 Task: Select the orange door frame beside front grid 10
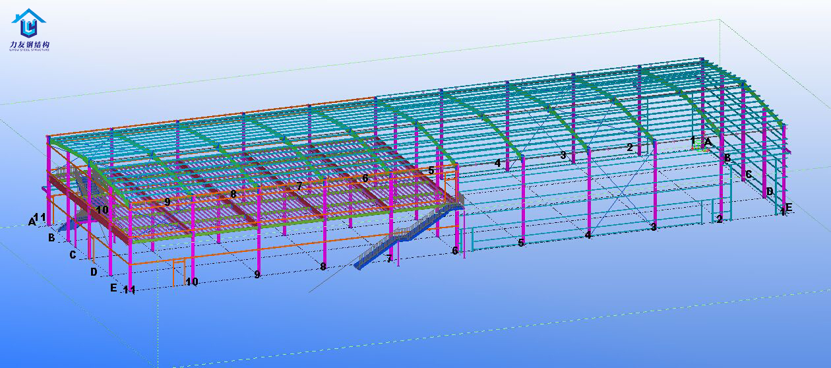(178, 272)
